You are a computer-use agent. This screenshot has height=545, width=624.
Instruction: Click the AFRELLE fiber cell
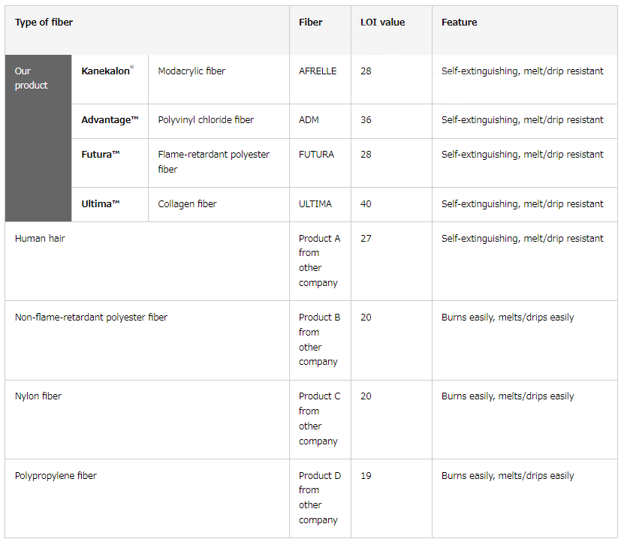pos(320,80)
